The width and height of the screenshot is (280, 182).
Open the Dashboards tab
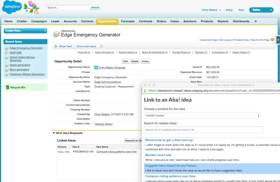[241, 21]
